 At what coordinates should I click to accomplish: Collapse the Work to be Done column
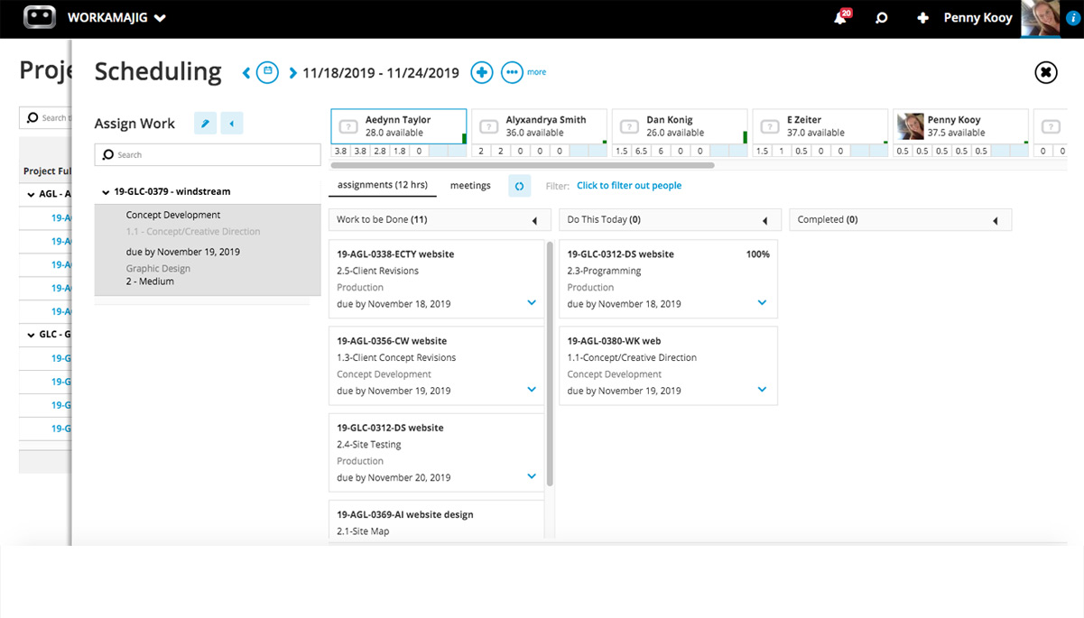pyautogui.click(x=534, y=220)
